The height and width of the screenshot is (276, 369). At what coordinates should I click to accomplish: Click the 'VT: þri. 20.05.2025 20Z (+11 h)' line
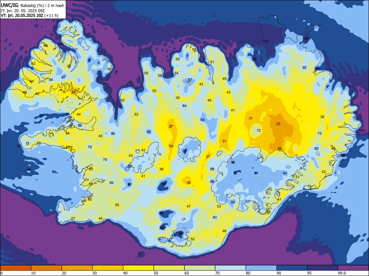(x=30, y=15)
